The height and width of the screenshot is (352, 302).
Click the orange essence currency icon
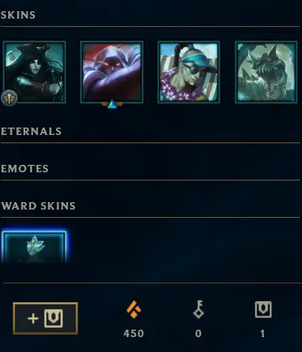tap(134, 309)
